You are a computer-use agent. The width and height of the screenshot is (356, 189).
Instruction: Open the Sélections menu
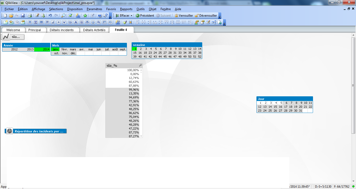coord(56,9)
